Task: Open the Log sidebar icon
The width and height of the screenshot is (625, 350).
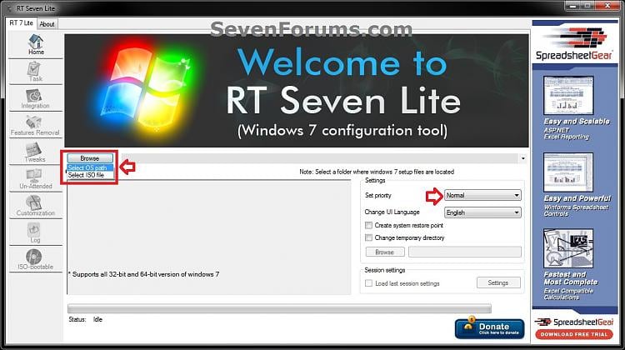Action: tap(35, 232)
